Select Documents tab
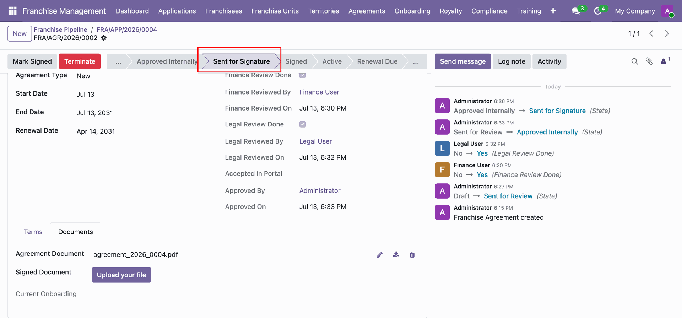The image size is (682, 318). (76, 232)
